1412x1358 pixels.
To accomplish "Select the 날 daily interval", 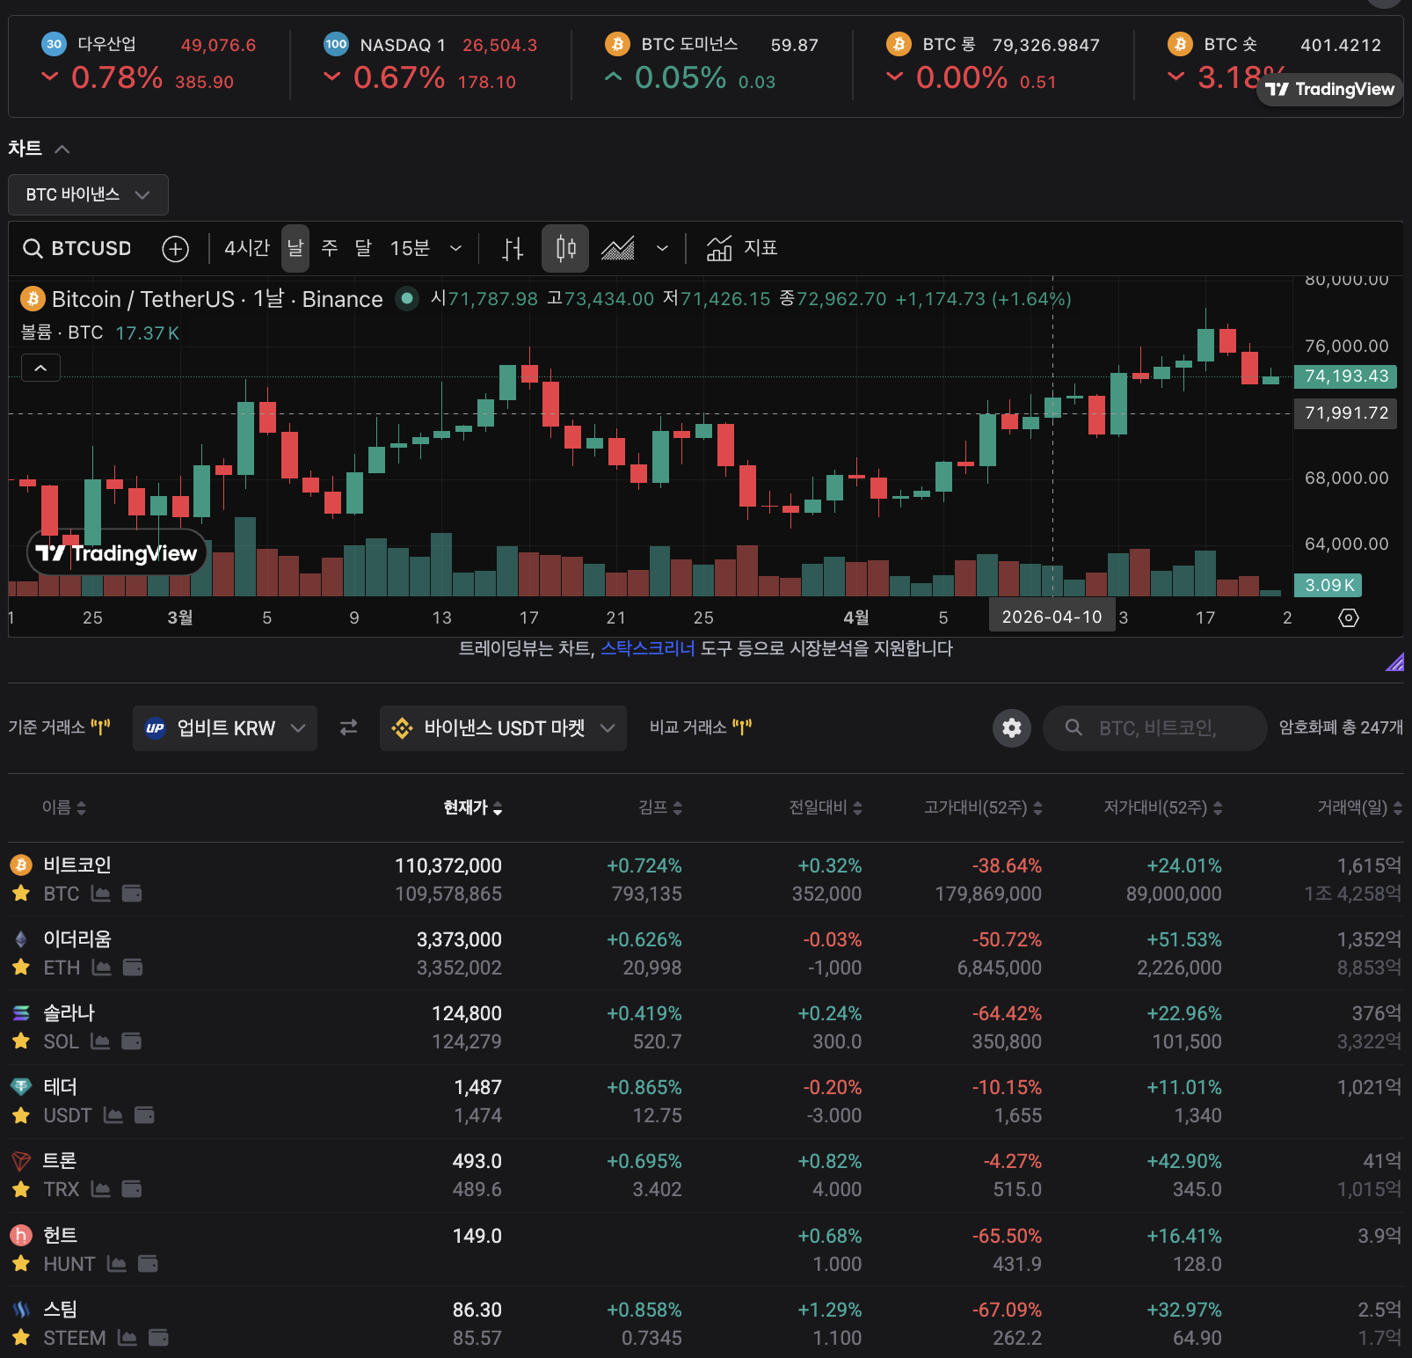I will (295, 249).
